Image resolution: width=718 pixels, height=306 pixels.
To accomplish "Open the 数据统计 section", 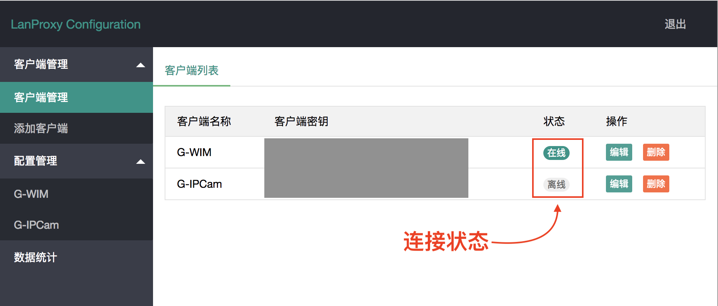I will (x=36, y=257).
